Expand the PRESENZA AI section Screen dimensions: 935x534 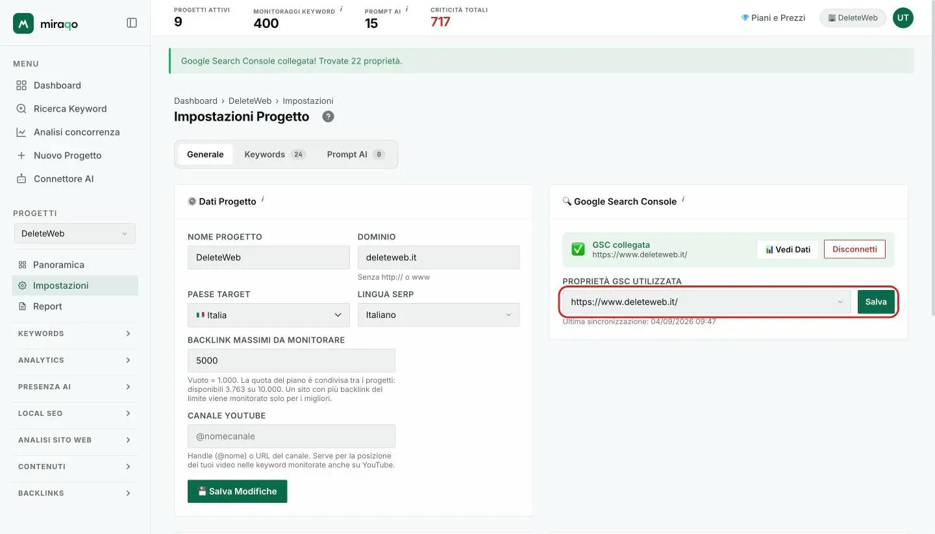tap(75, 387)
